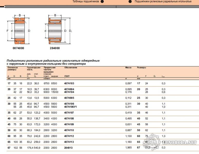Click speed value 6700
The width and height of the screenshot is (199, 154).
point(46,83)
